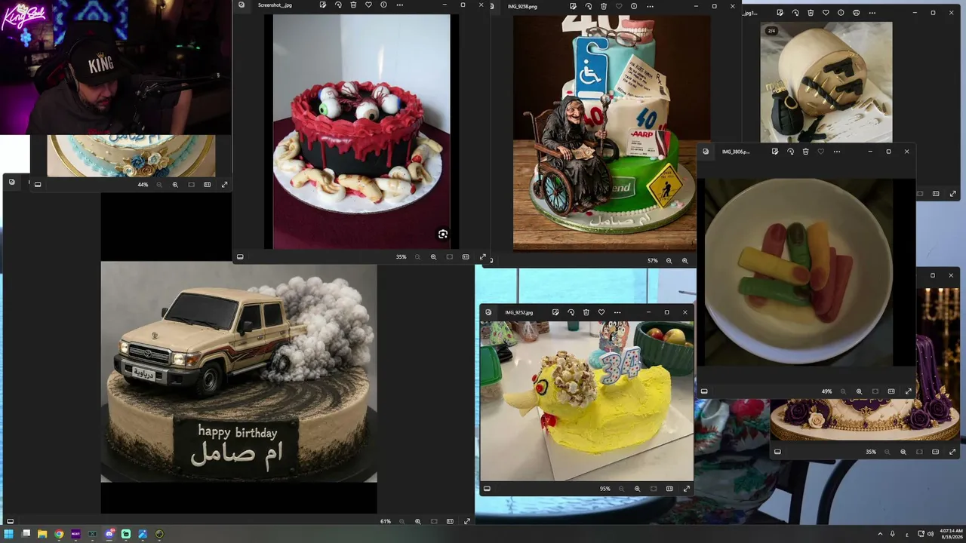Rotate the IMG_3806 image
This screenshot has width=966, height=543.
[790, 152]
